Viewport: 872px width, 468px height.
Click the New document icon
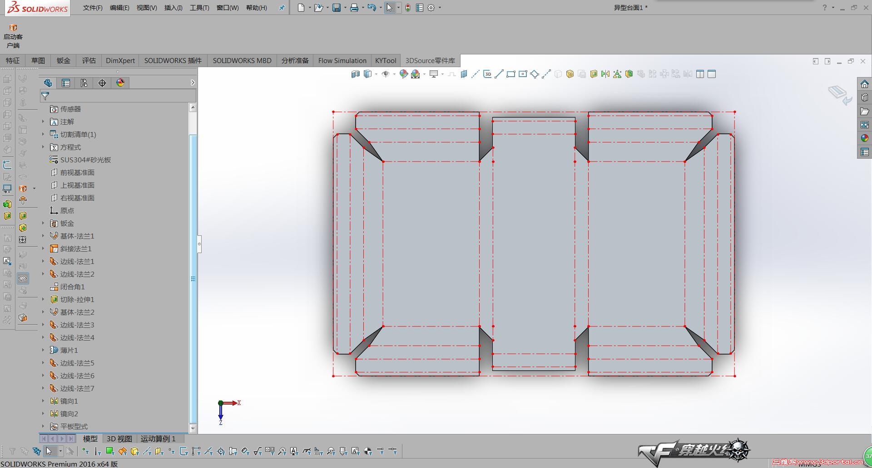pos(301,8)
